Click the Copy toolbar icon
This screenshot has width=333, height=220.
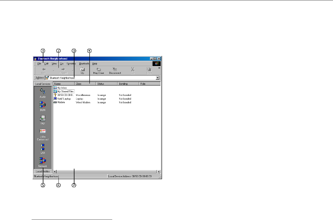[149, 69]
